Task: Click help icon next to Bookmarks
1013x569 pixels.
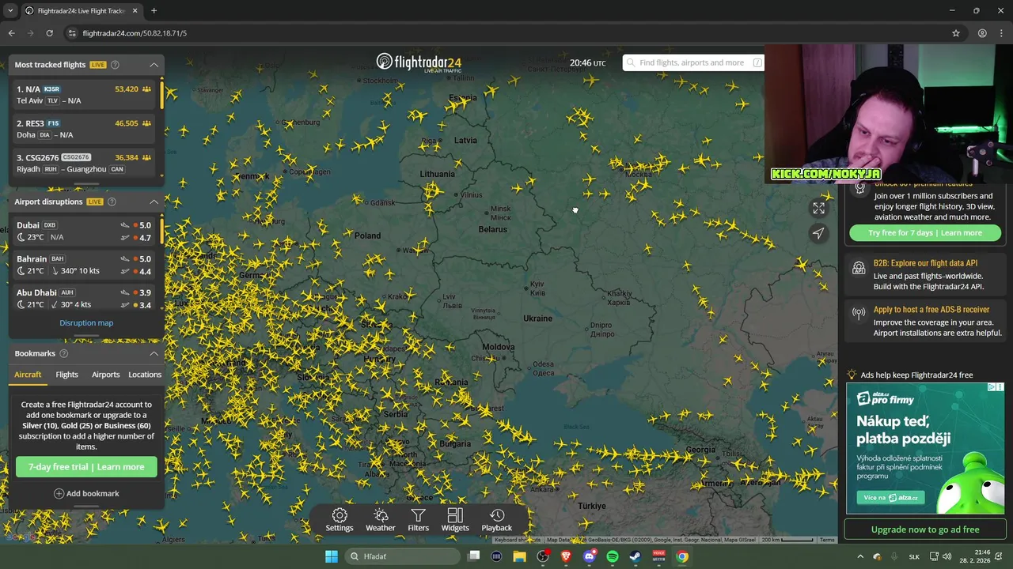Action: (63, 353)
